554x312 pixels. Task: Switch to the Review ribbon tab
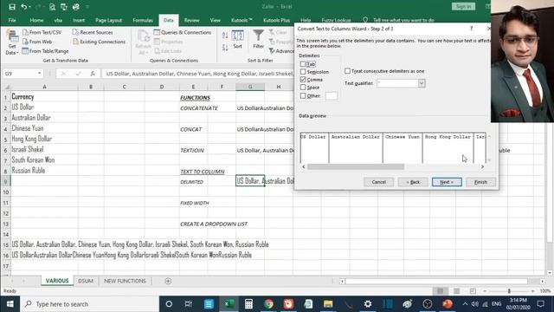(x=191, y=20)
